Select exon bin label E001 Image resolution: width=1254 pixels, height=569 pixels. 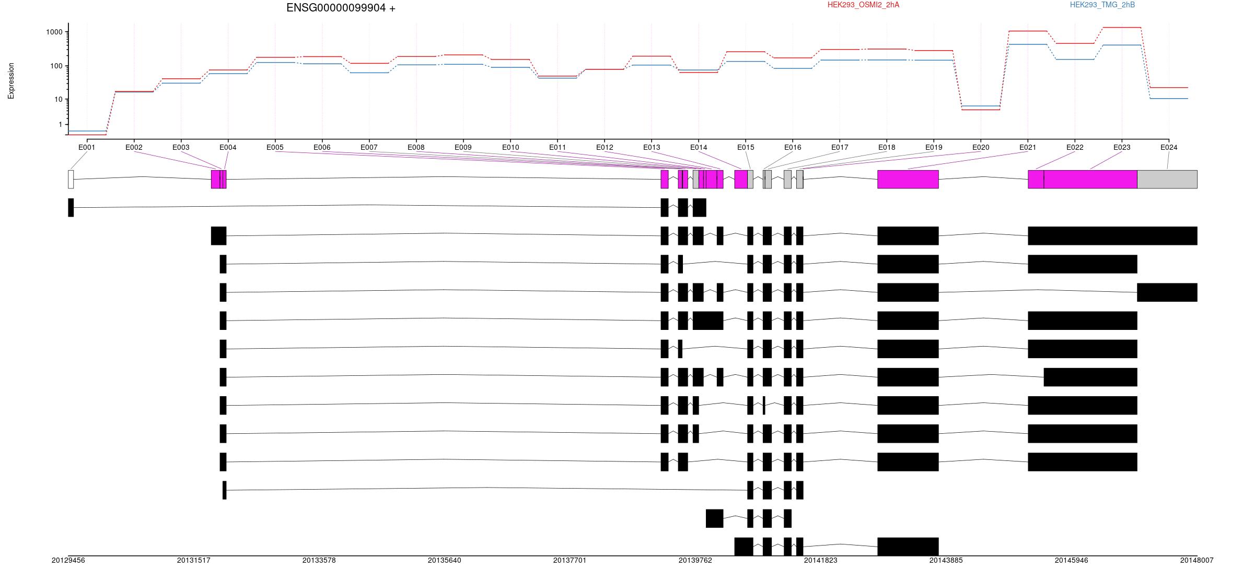[x=87, y=147]
